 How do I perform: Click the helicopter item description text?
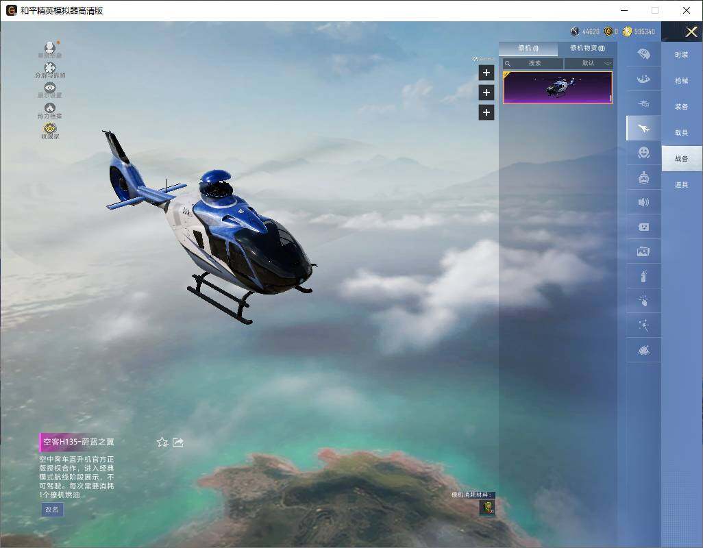(x=77, y=477)
